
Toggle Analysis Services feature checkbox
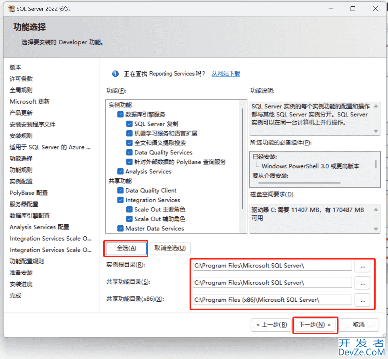click(120, 171)
